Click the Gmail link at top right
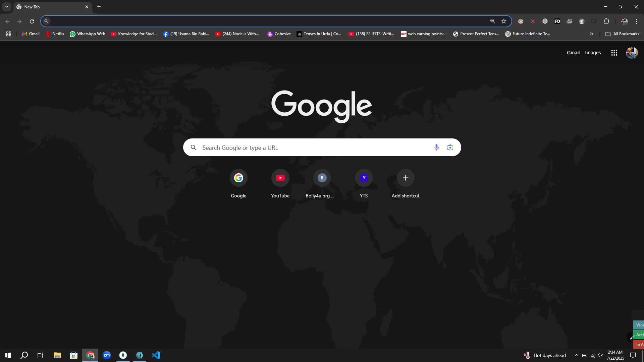 tap(573, 53)
